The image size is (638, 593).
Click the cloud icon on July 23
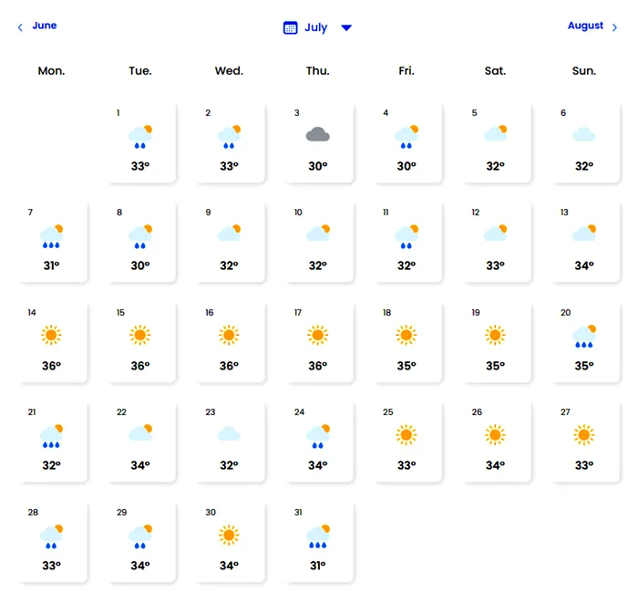coord(229,434)
